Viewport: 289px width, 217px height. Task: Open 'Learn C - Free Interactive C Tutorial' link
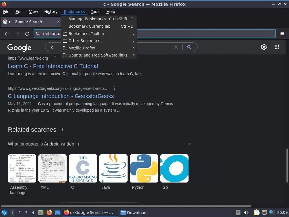click(53, 66)
